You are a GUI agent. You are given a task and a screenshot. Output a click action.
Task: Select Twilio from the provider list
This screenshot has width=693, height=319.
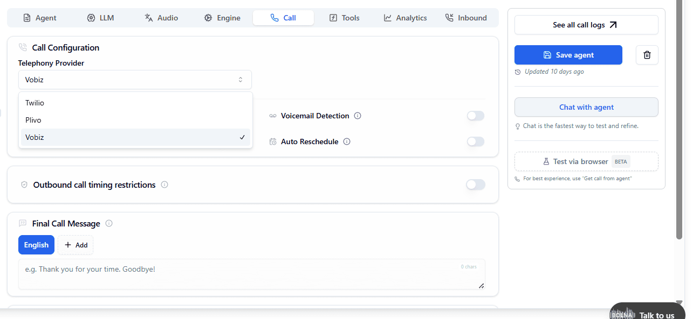tap(35, 102)
